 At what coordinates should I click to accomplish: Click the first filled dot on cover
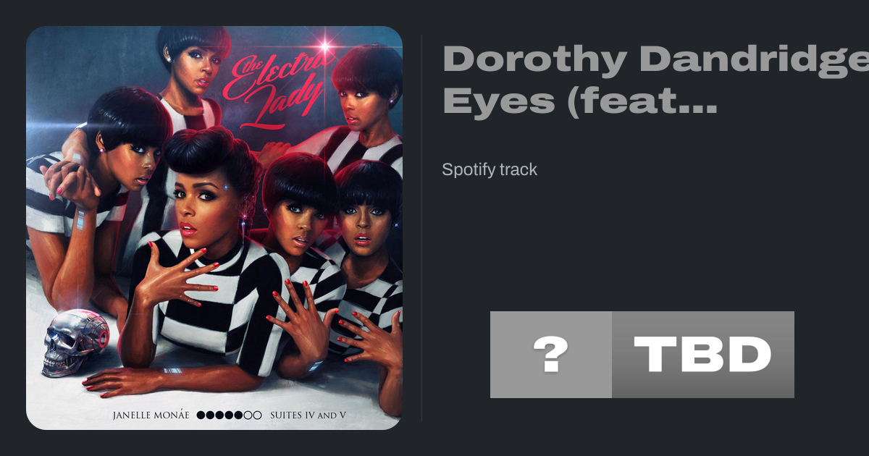click(x=201, y=416)
